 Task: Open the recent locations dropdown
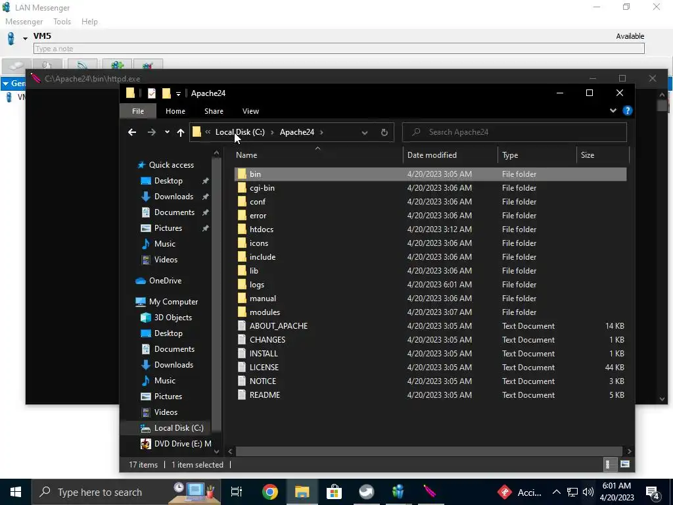(x=167, y=132)
